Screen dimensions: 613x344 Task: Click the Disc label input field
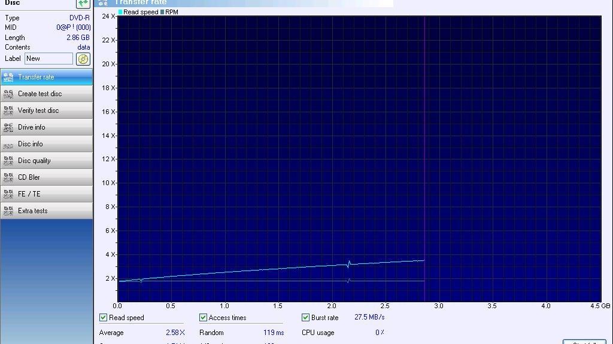(x=48, y=59)
